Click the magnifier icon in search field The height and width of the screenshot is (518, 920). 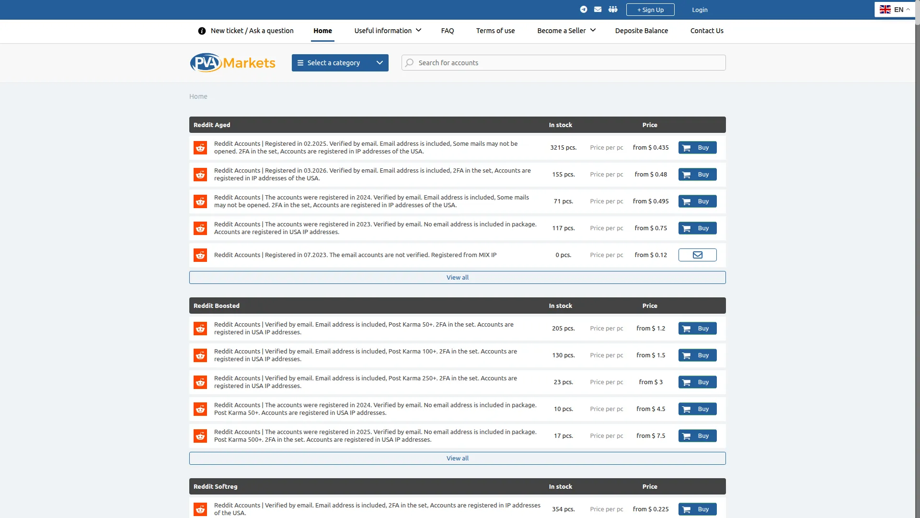click(x=409, y=63)
